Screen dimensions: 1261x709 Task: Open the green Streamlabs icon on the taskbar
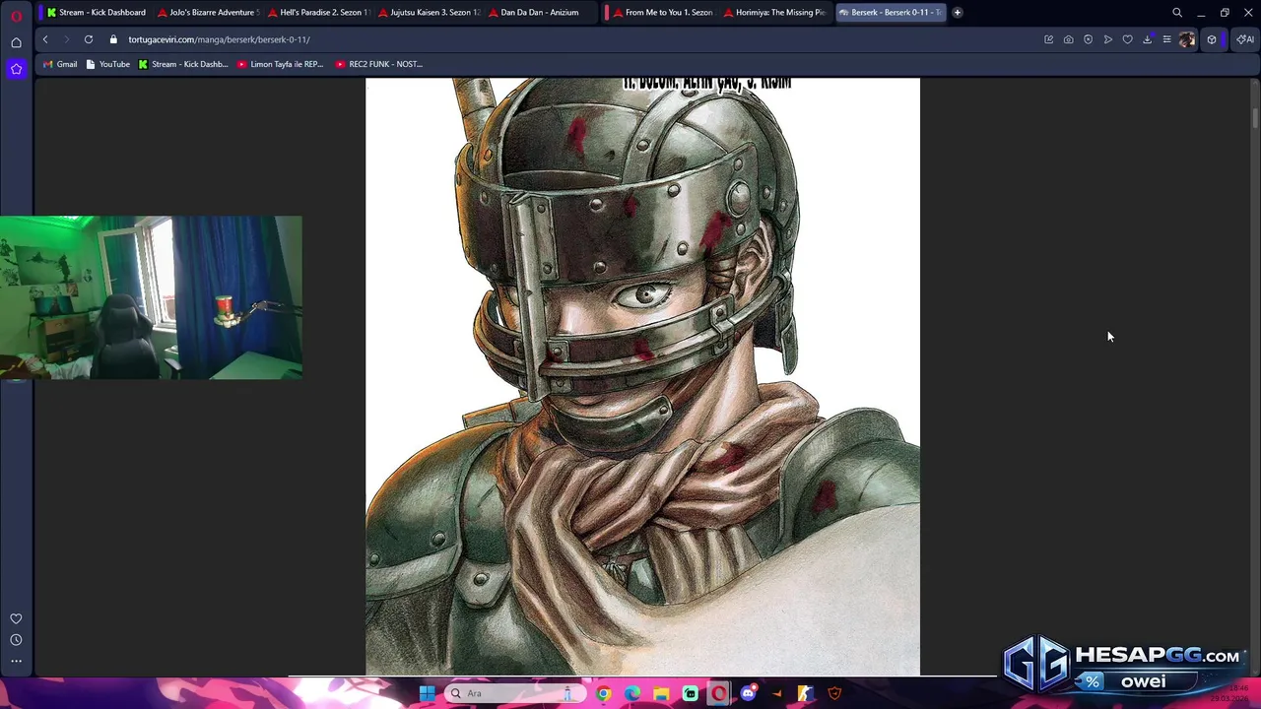click(x=691, y=693)
